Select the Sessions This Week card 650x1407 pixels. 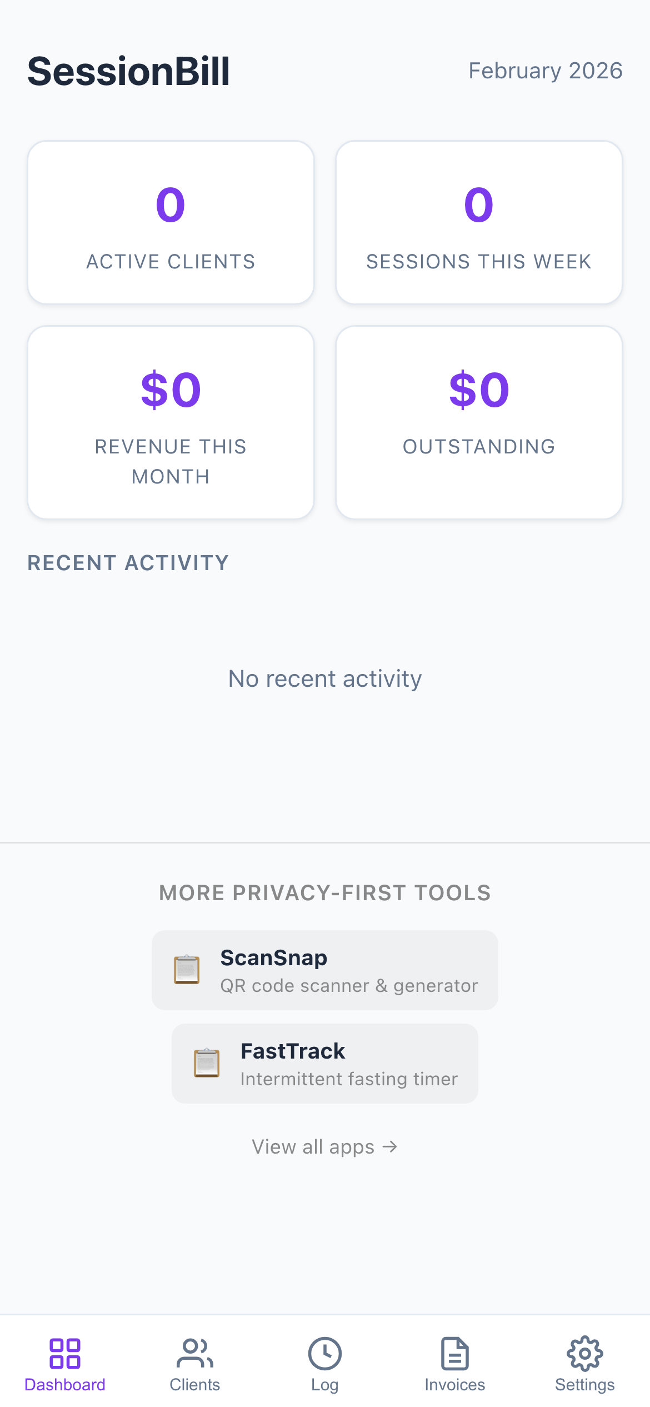coord(479,222)
